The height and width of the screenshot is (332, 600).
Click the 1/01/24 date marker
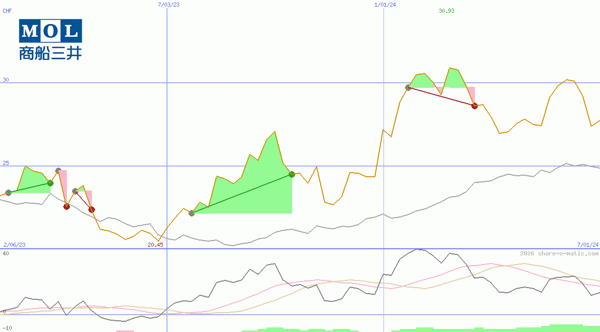click(384, 5)
